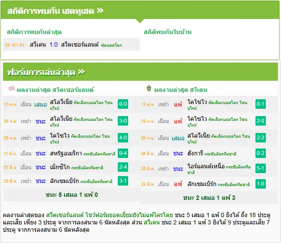Open the สถิติพบกันในบ้าน tab
The image size is (281, 243).
pyautogui.click(x=168, y=32)
